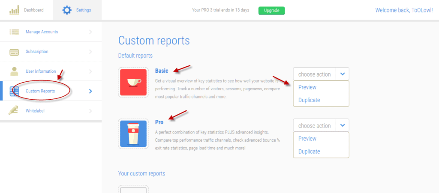Choose Duplicate for the Basic report
Screen dimensions: 439x193
click(309, 100)
